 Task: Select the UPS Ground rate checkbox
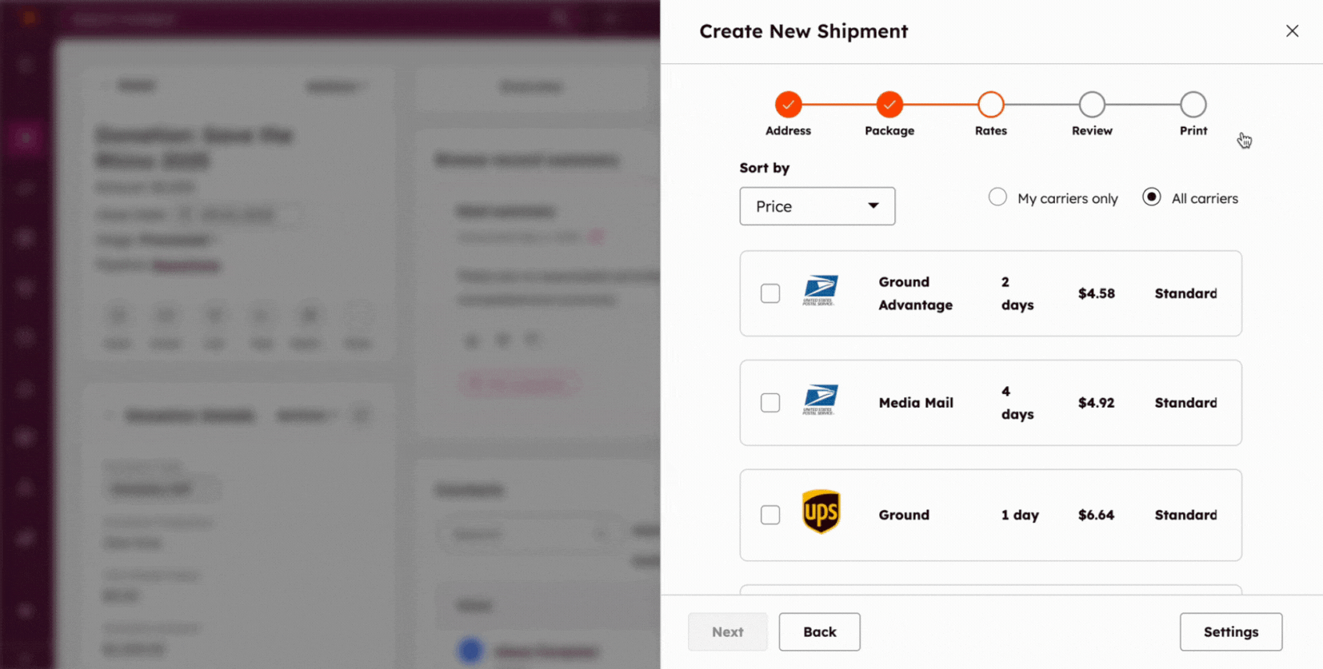(x=770, y=515)
